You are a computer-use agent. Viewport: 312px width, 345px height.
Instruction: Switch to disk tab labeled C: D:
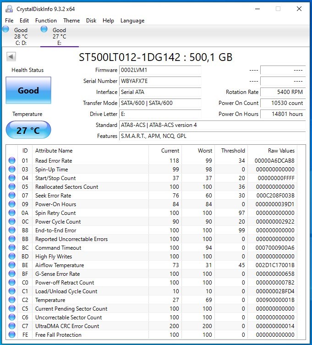(21, 36)
